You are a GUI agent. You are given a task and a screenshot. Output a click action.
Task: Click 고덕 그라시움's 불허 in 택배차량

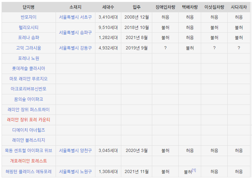(190, 48)
